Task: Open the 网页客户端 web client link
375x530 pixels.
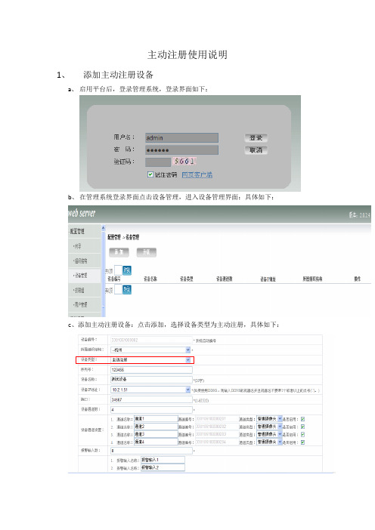Action: 197,174
